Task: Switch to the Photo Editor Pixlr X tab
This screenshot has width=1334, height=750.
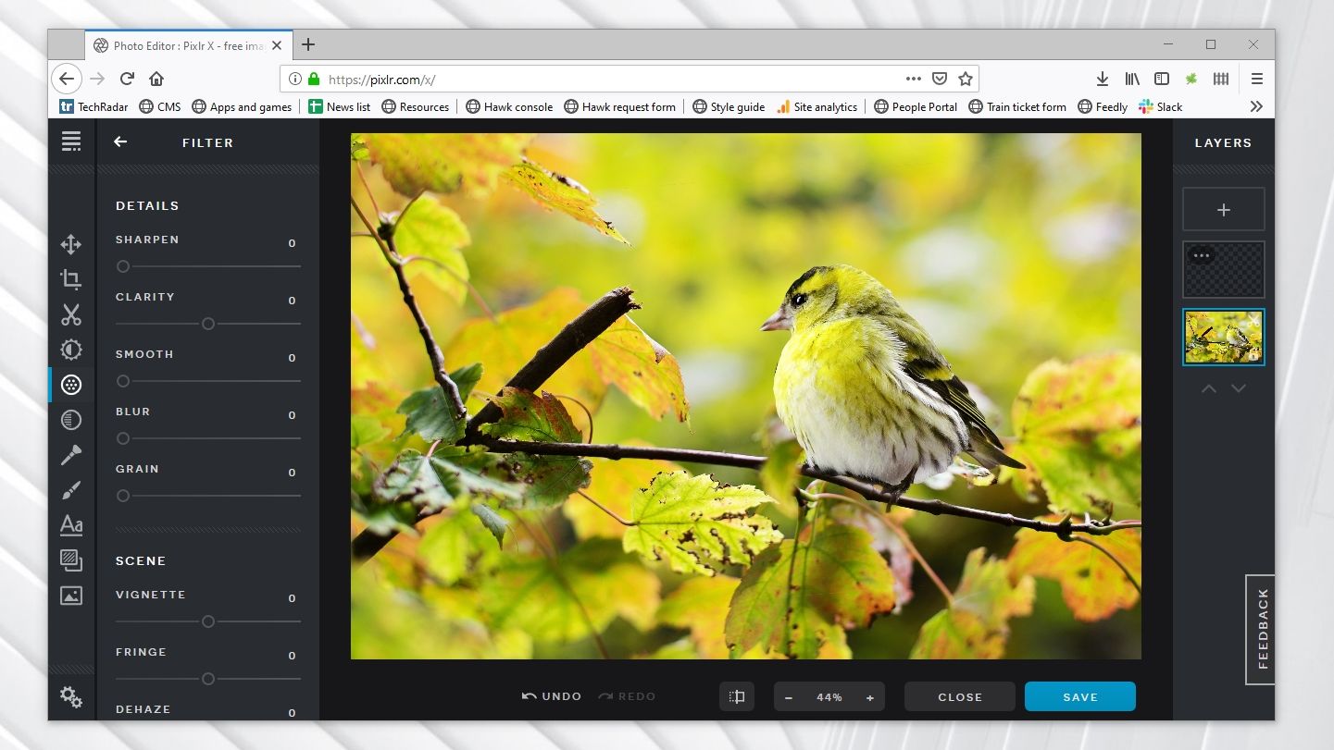Action: coord(181,44)
